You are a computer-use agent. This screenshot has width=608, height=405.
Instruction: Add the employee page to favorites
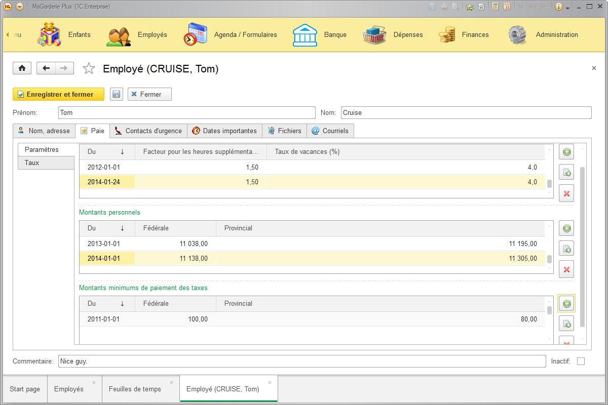click(89, 68)
